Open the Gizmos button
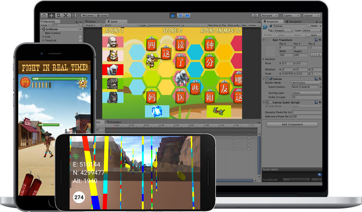 pyautogui.click(x=253, y=25)
